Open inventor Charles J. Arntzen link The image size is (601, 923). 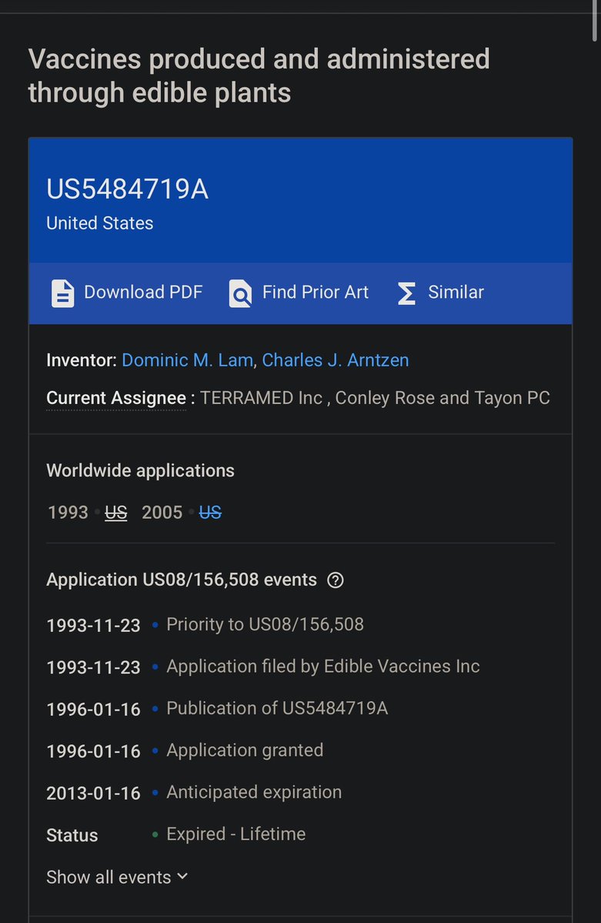click(x=336, y=360)
